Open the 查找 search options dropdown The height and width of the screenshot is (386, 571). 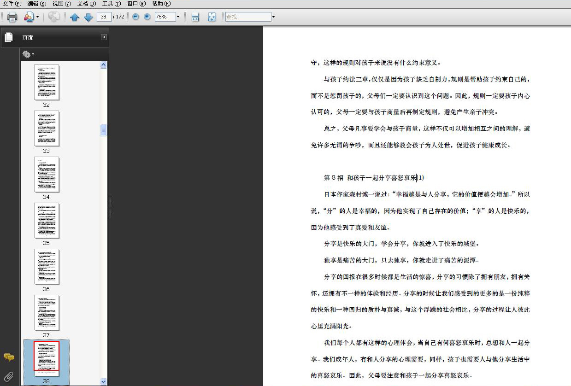[273, 17]
